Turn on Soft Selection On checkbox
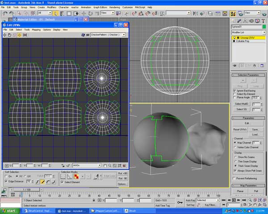 6,176
